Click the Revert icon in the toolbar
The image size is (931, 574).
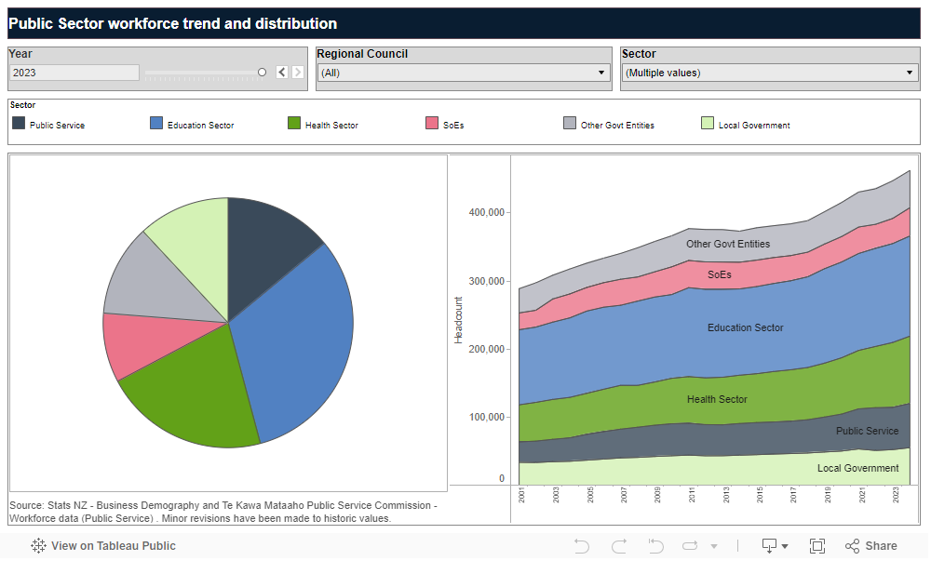click(x=655, y=545)
